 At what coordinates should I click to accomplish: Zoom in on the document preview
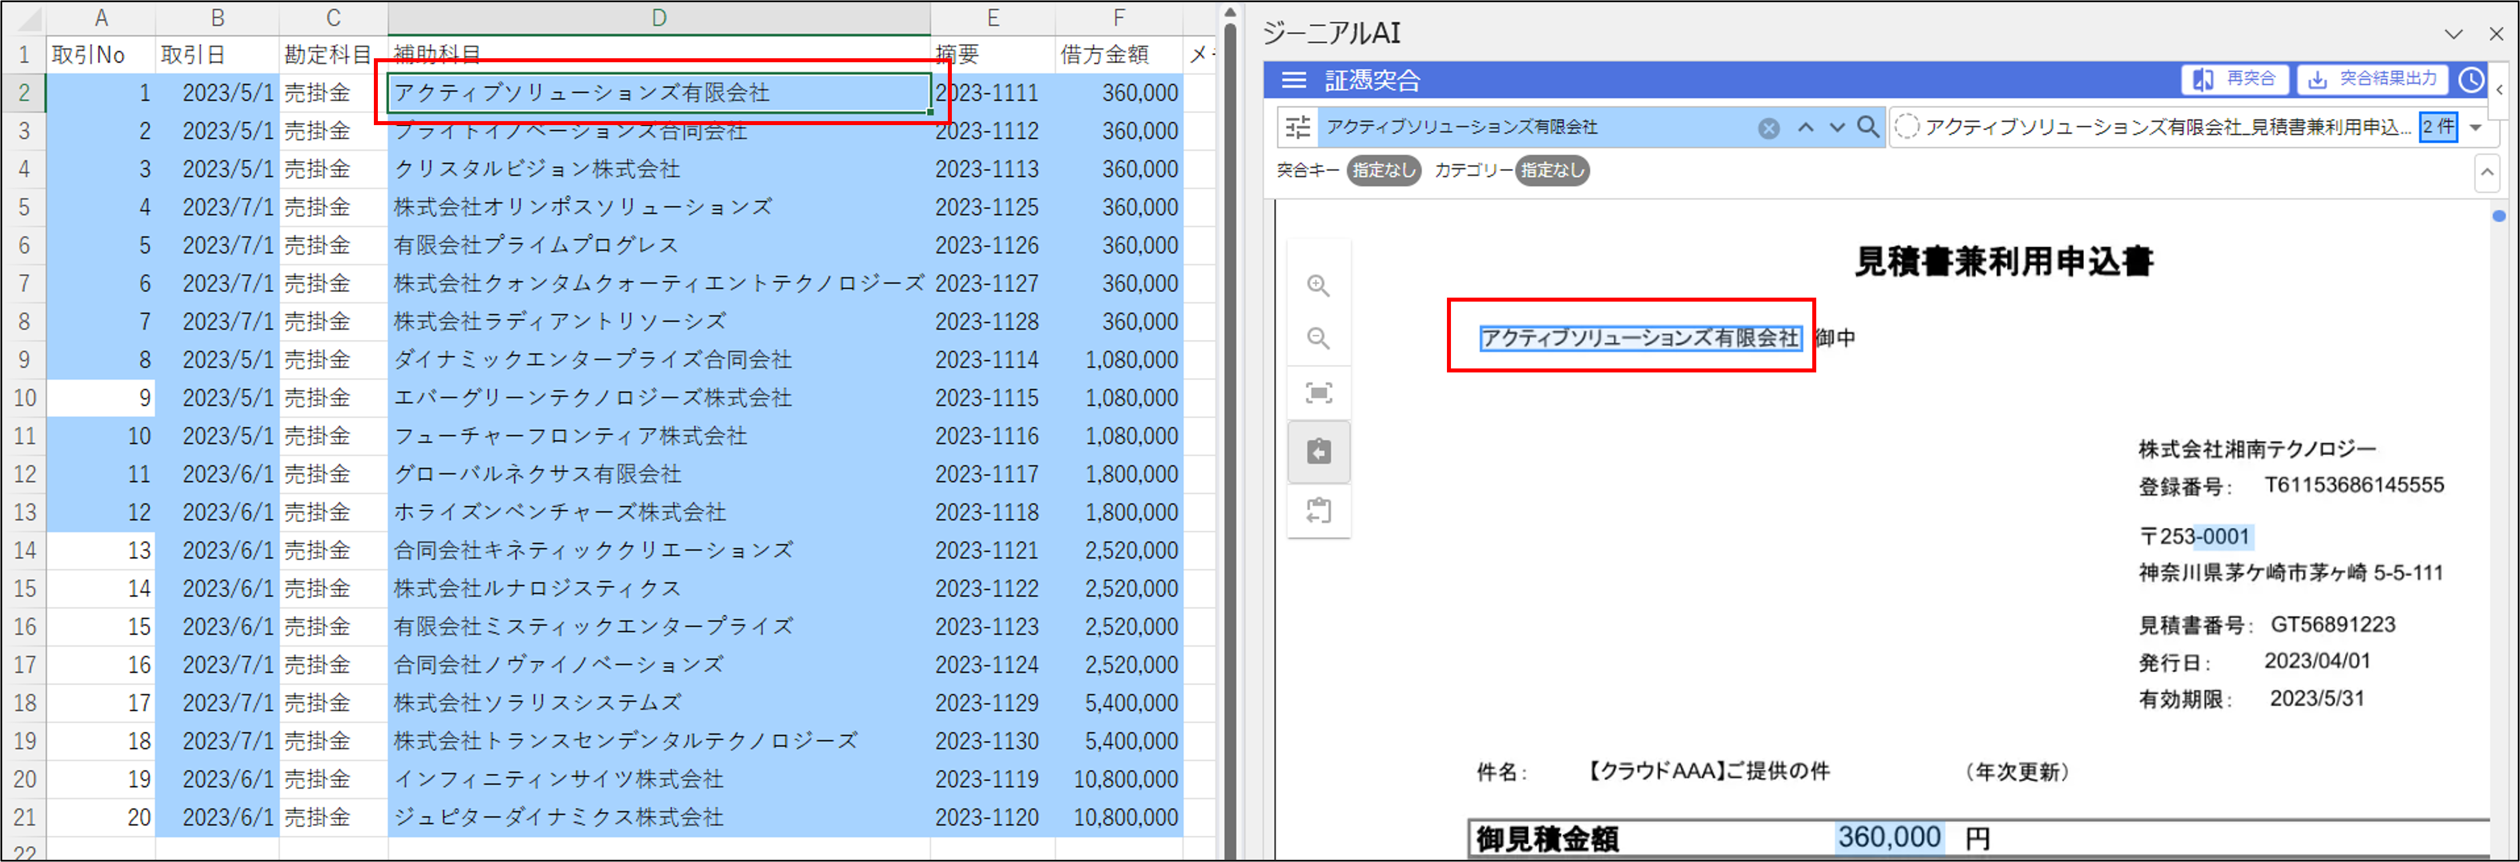[1319, 286]
